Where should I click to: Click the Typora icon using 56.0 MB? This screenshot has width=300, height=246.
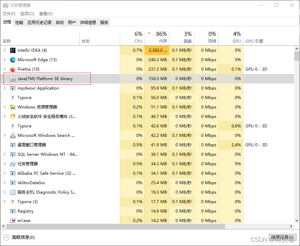[x=12, y=98]
